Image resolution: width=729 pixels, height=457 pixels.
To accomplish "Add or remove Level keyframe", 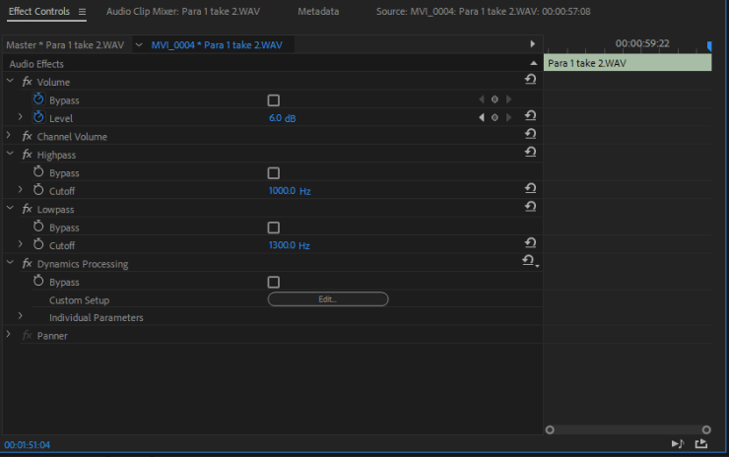I will point(495,117).
